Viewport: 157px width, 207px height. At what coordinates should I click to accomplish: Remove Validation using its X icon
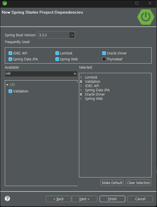81,82
